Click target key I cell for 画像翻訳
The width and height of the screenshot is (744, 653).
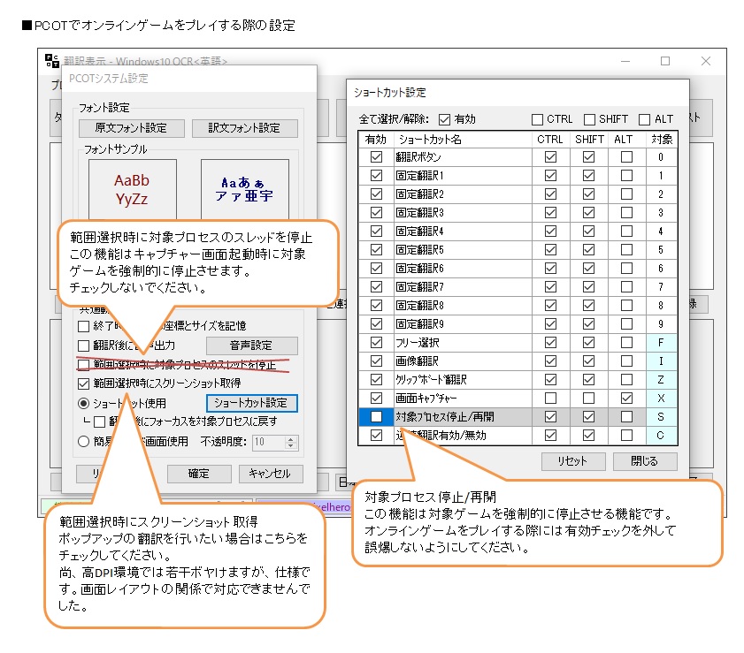662,361
